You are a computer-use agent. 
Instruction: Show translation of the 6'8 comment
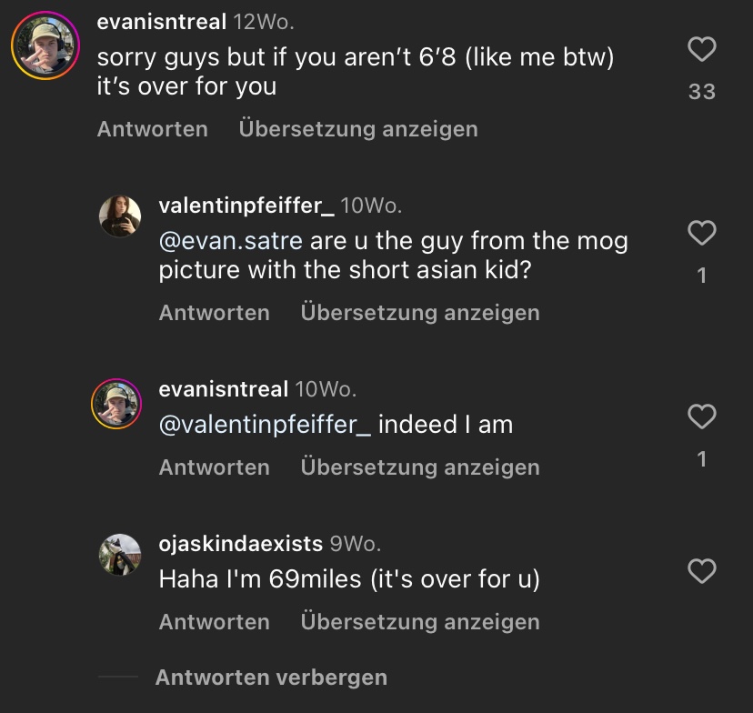tap(357, 129)
